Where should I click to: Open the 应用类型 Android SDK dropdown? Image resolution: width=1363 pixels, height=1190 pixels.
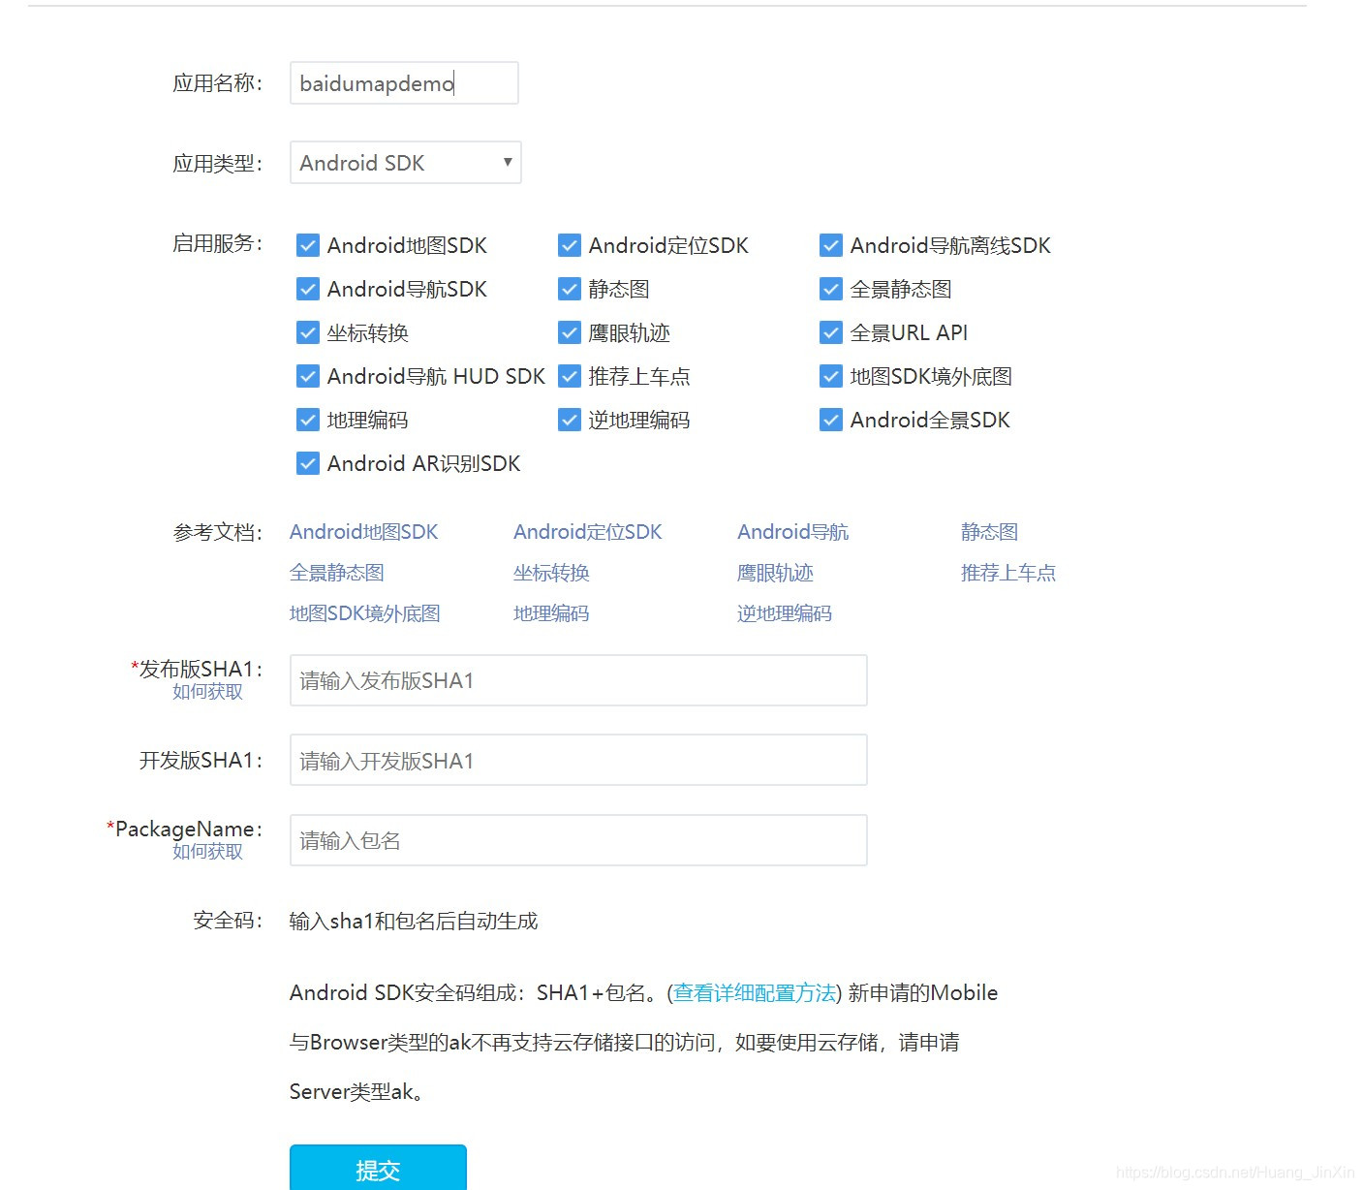tap(406, 163)
